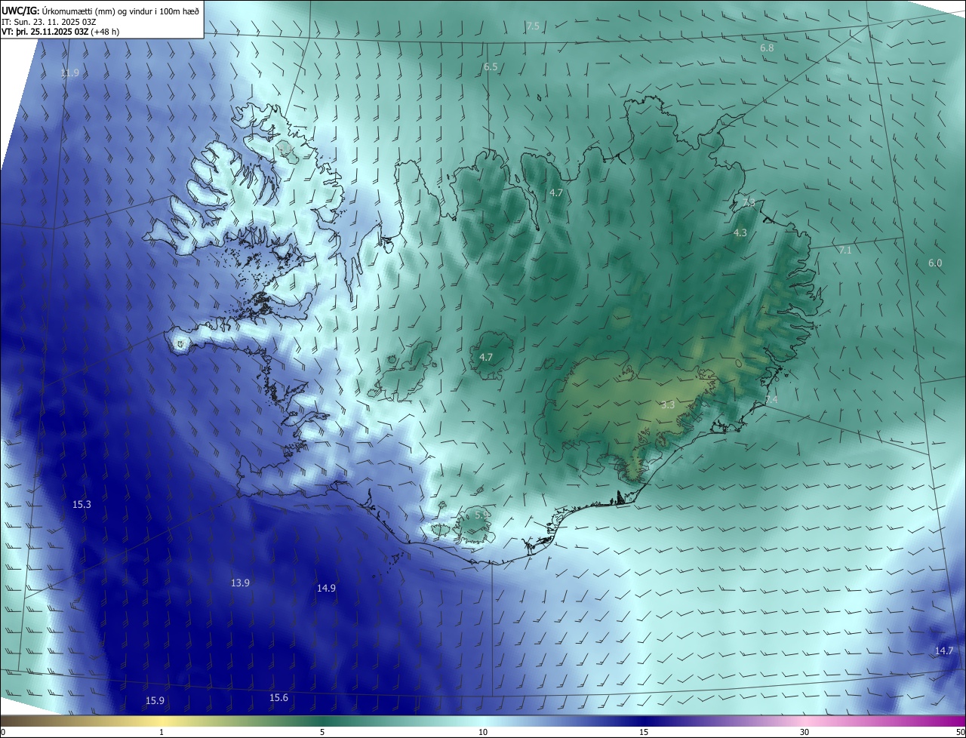The height and width of the screenshot is (738, 966).
Task: Click the 'IT: Sun. 23. 11. 2025 03Z' line
Action: tap(49, 22)
